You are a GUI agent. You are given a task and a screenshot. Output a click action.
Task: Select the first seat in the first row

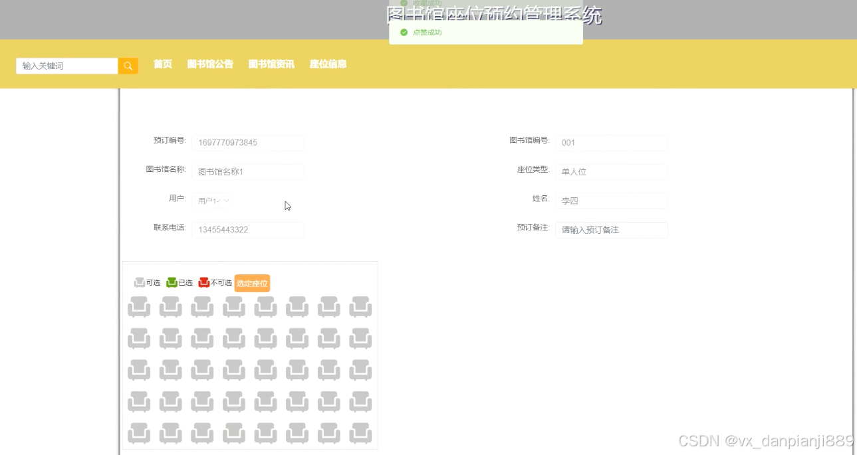tap(139, 307)
